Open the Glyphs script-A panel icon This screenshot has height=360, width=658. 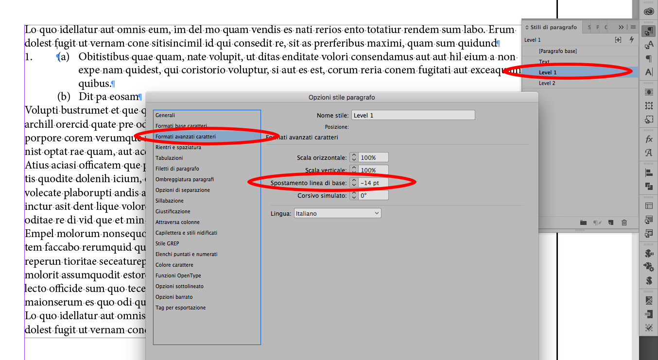click(x=649, y=153)
